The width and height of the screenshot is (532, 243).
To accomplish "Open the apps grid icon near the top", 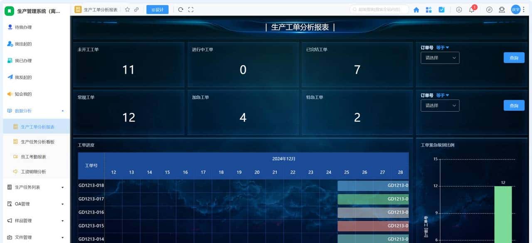I will pos(429,9).
